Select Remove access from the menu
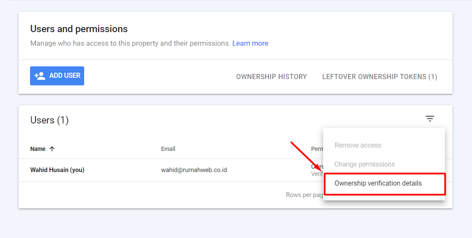The width and height of the screenshot is (472, 238). (358, 145)
